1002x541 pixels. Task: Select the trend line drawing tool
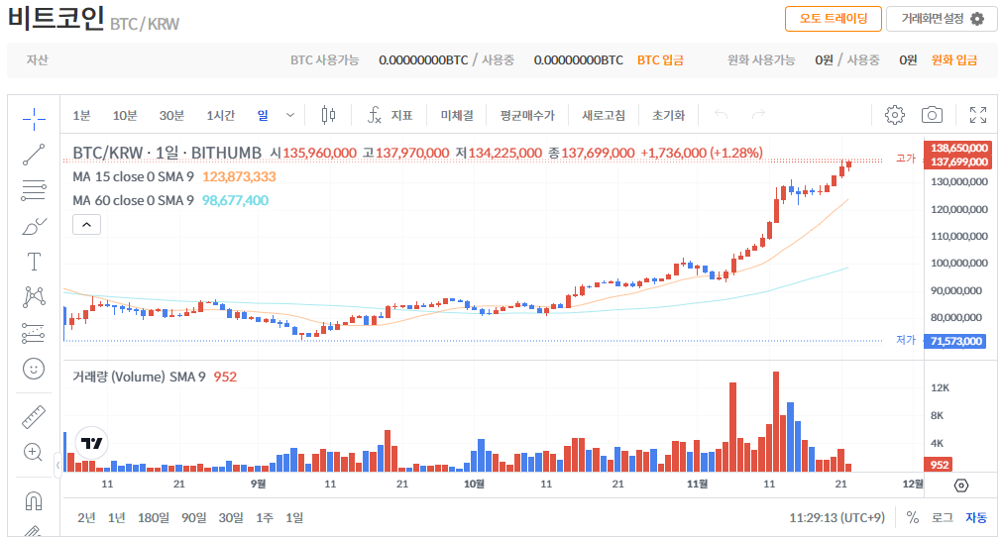34,155
